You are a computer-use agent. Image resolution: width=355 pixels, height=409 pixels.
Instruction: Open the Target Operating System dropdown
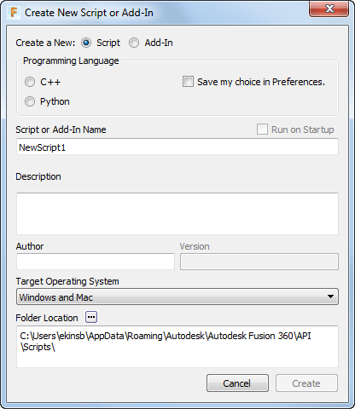pyautogui.click(x=177, y=297)
